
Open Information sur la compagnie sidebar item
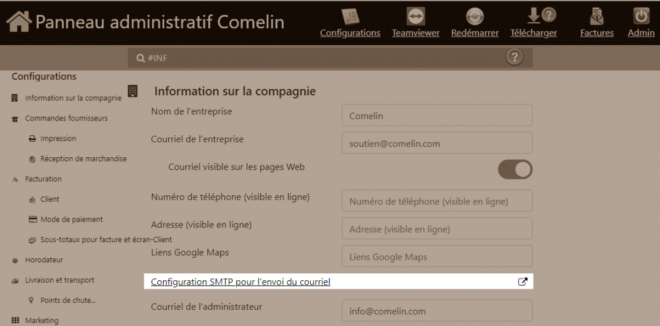tap(73, 98)
